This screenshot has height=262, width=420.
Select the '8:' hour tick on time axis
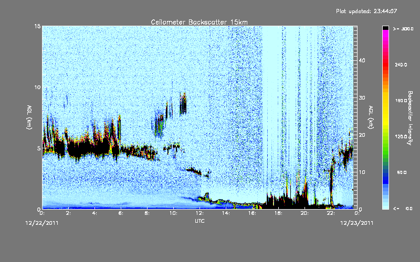[148, 213]
